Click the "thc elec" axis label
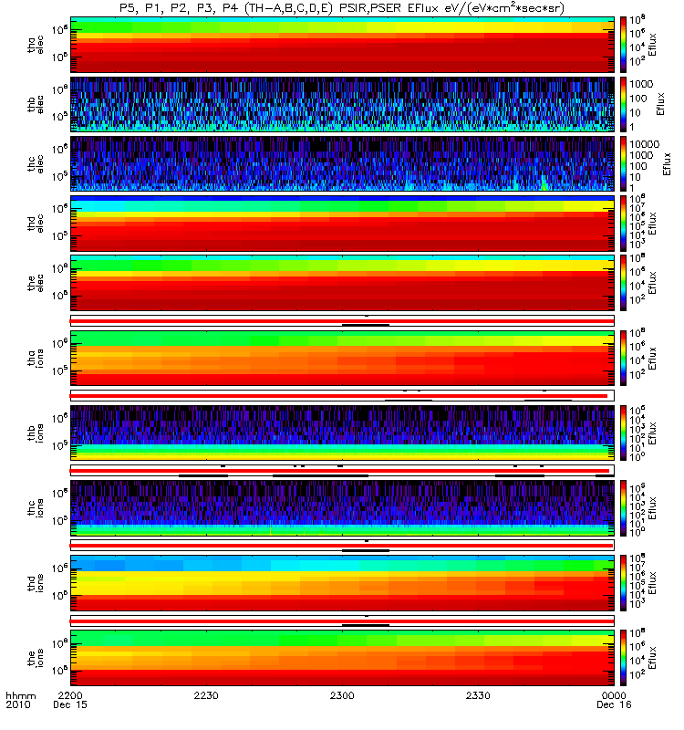 [36, 164]
